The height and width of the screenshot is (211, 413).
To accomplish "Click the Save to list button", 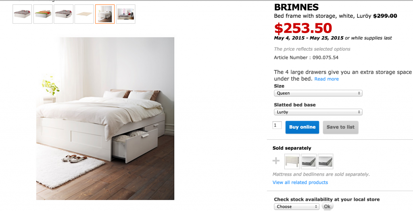I will [x=340, y=127].
